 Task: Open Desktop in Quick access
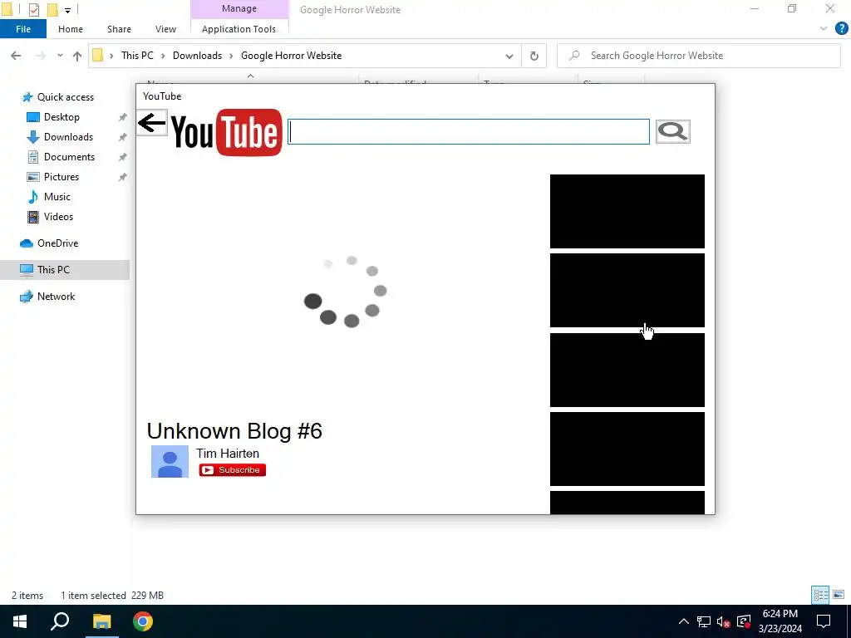click(61, 117)
